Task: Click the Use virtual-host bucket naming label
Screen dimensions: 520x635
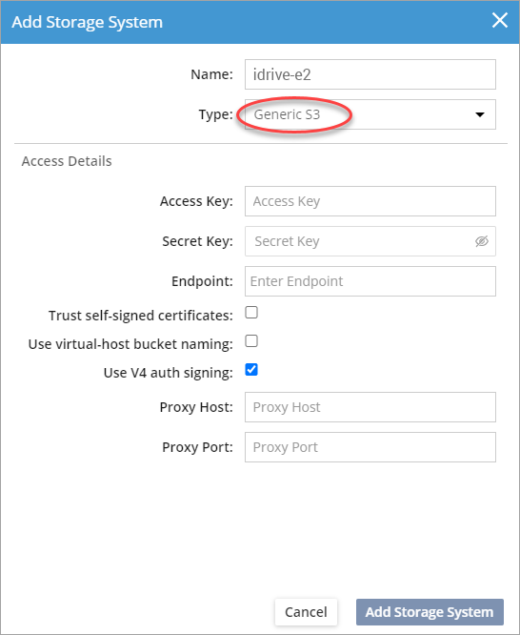Action: pyautogui.click(x=130, y=344)
